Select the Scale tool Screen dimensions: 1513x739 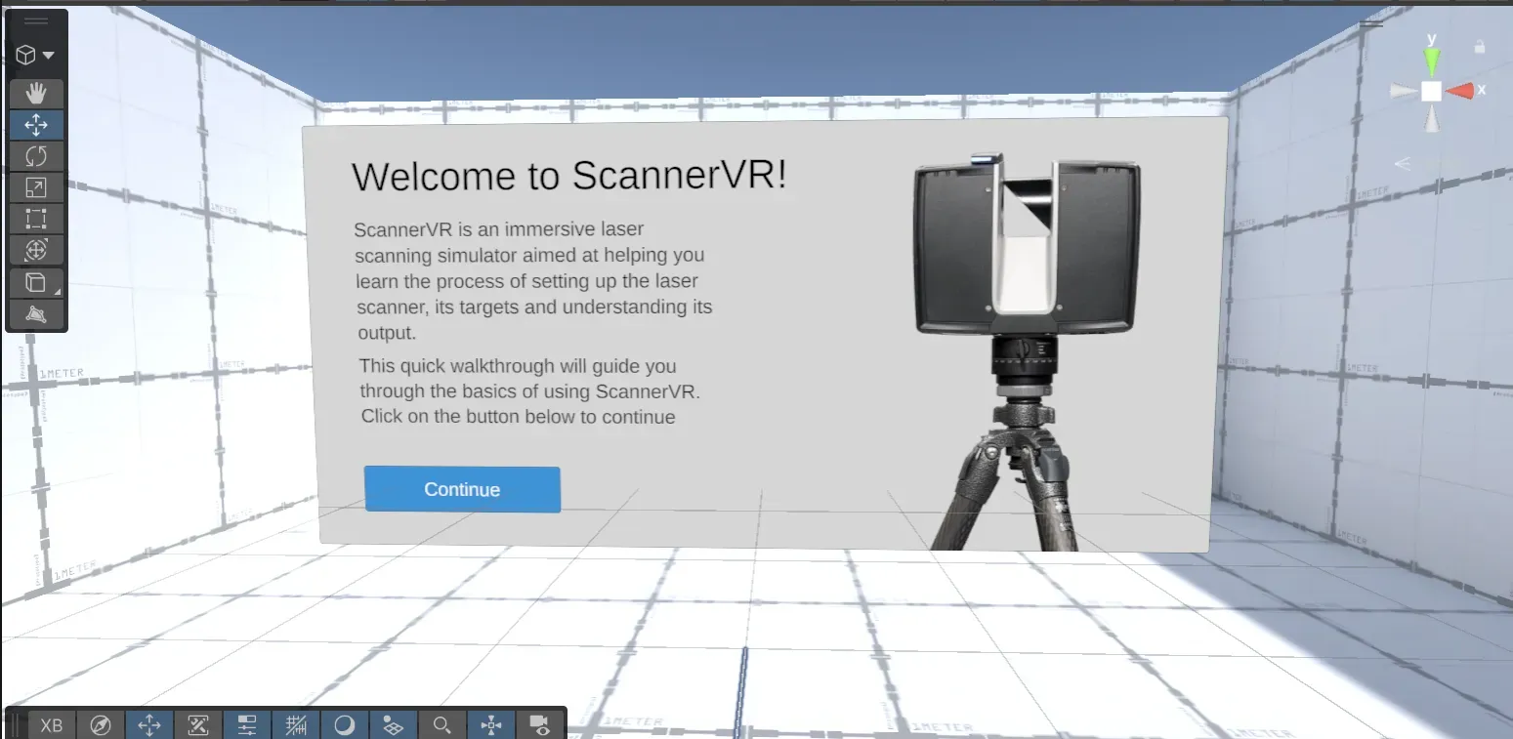coord(36,187)
